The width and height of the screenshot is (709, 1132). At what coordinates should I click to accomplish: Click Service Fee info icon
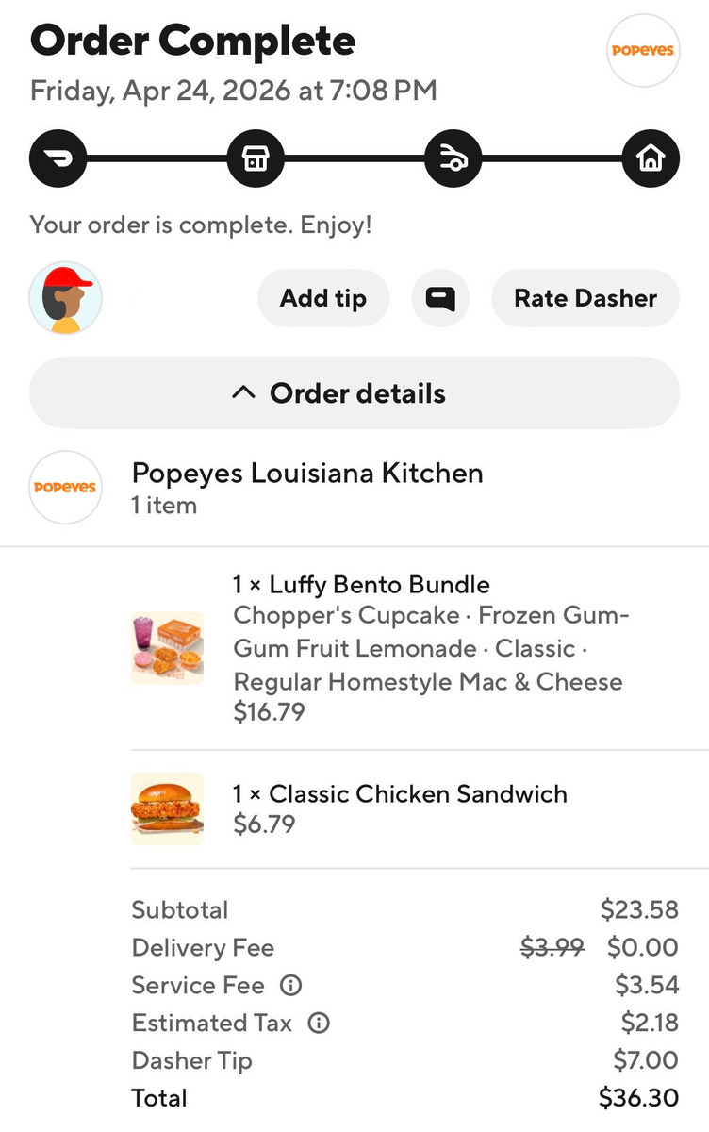(290, 986)
